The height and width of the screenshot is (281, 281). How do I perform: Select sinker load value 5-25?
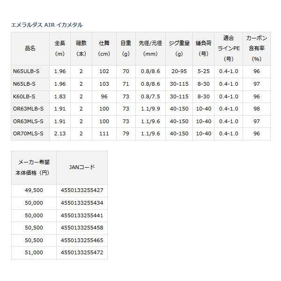coord(204,71)
